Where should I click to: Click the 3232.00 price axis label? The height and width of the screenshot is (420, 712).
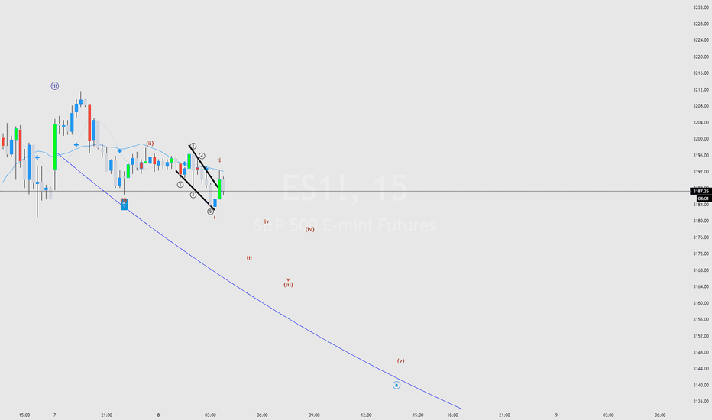(701, 8)
